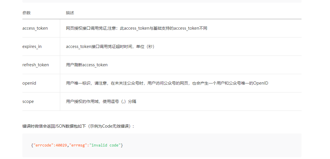
Task: Select the expires_in parameter name cell
Action: click(32, 47)
